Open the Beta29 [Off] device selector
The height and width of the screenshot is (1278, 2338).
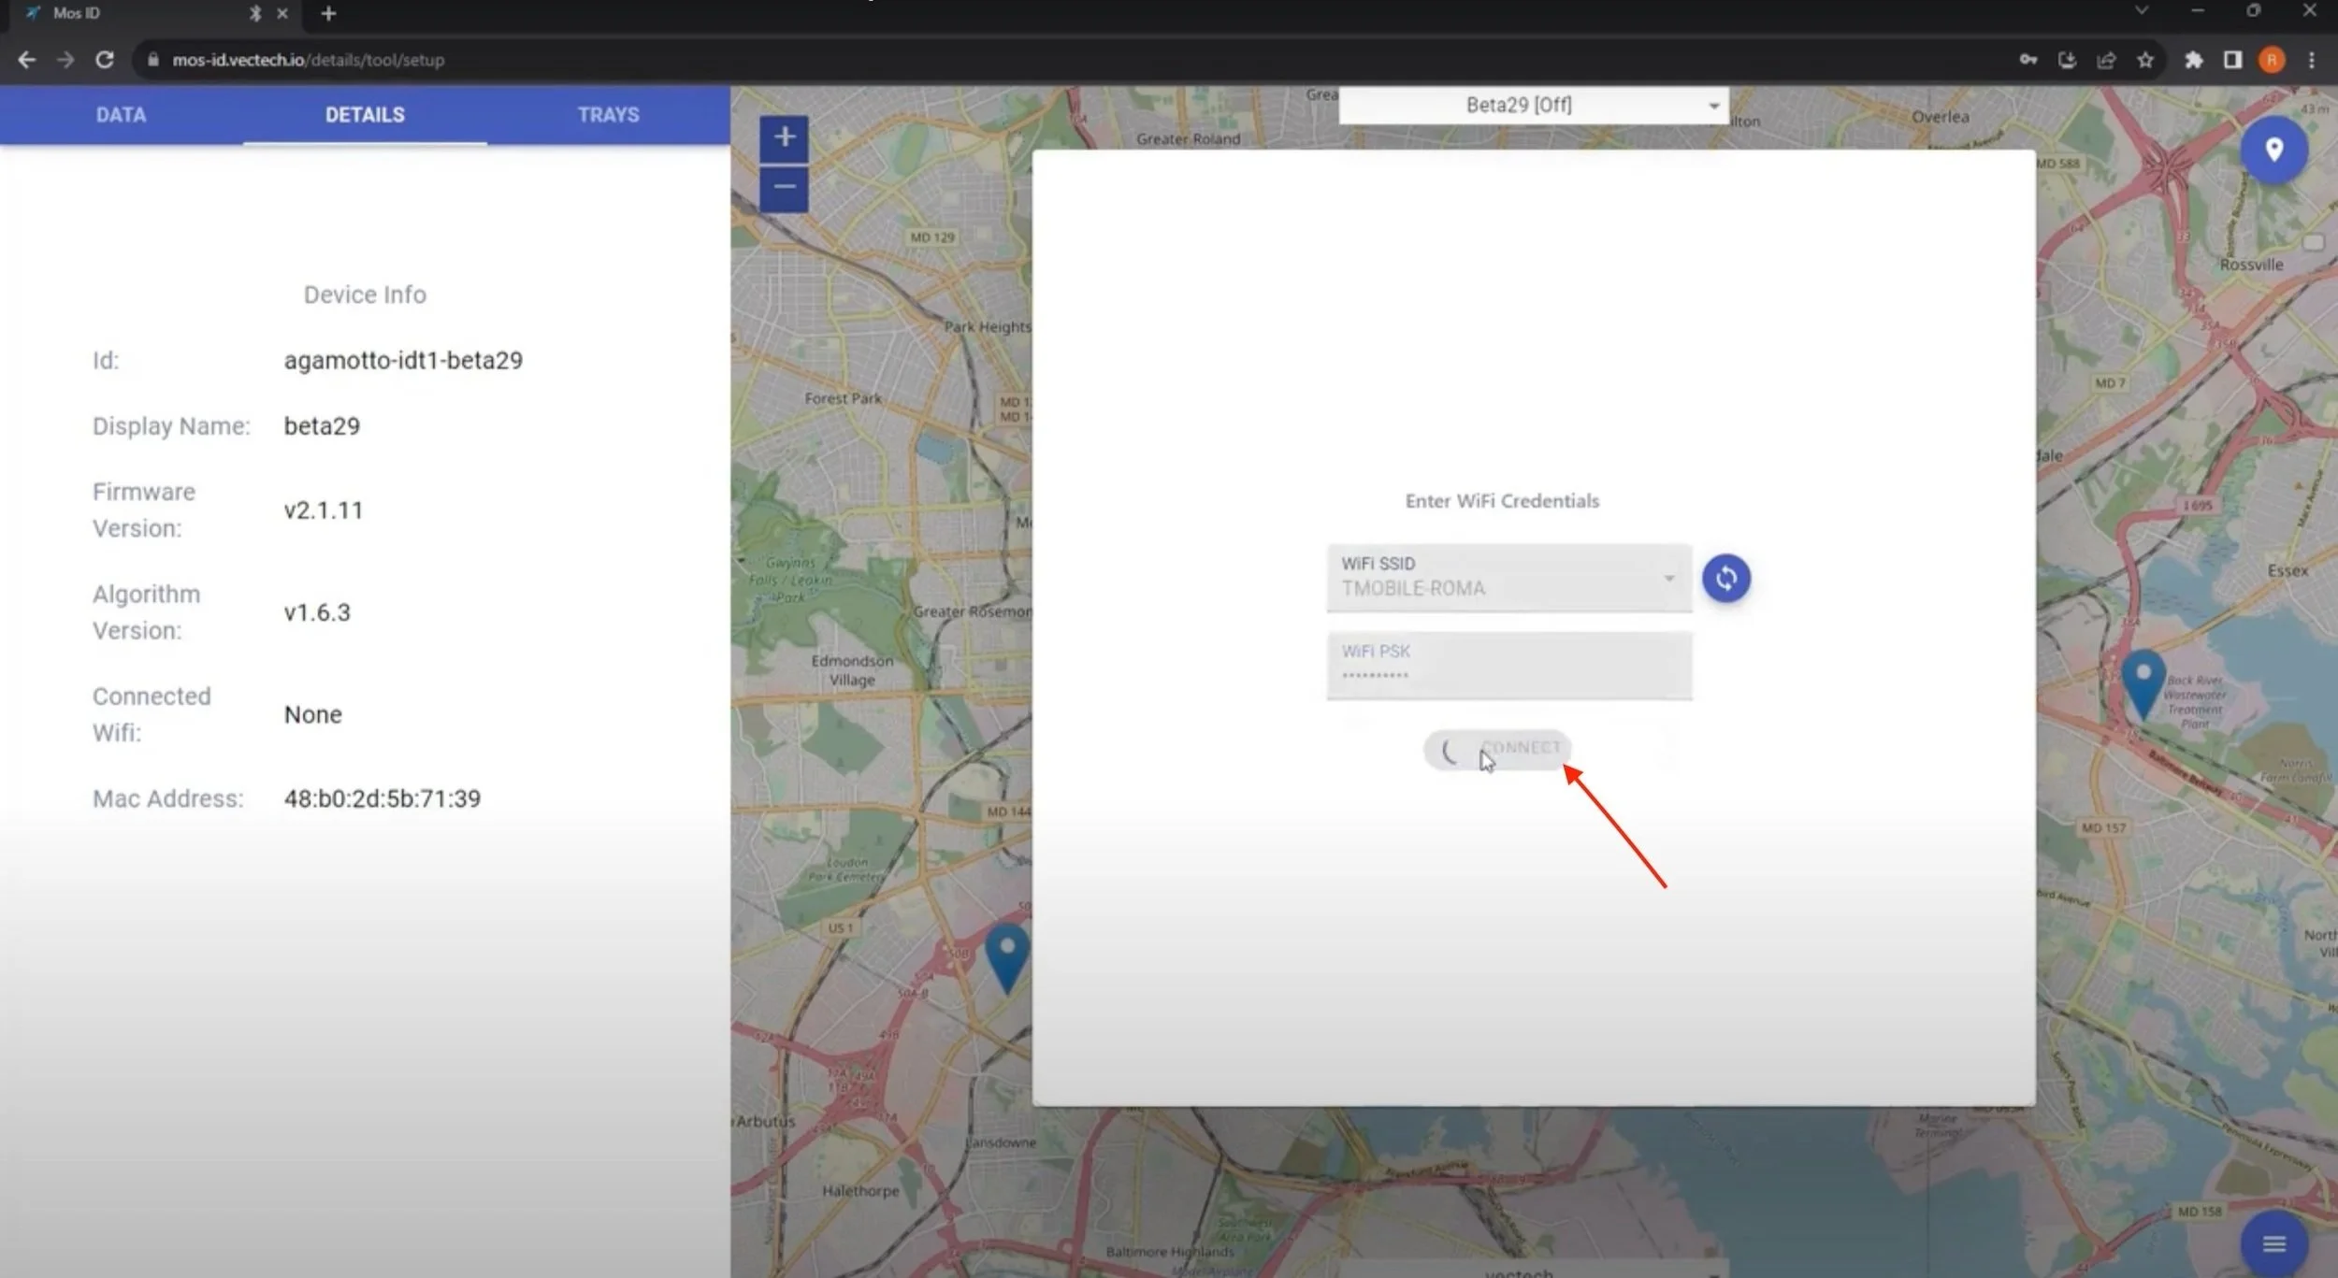point(1534,105)
